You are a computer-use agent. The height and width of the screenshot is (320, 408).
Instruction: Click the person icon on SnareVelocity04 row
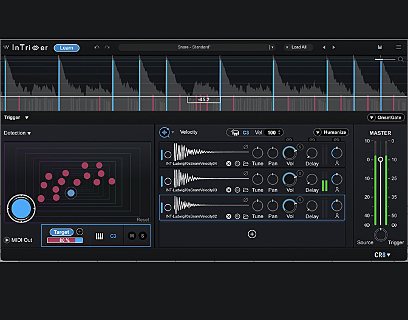337,163
